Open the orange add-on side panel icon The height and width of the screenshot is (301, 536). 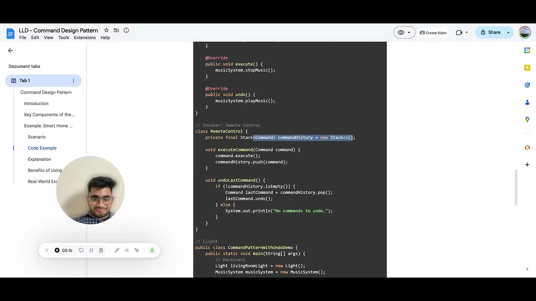[x=527, y=147]
